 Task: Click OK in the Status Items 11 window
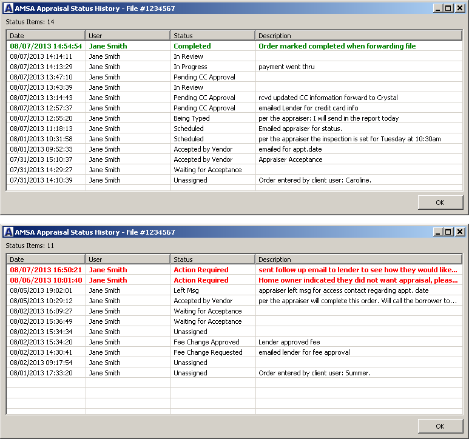440,426
